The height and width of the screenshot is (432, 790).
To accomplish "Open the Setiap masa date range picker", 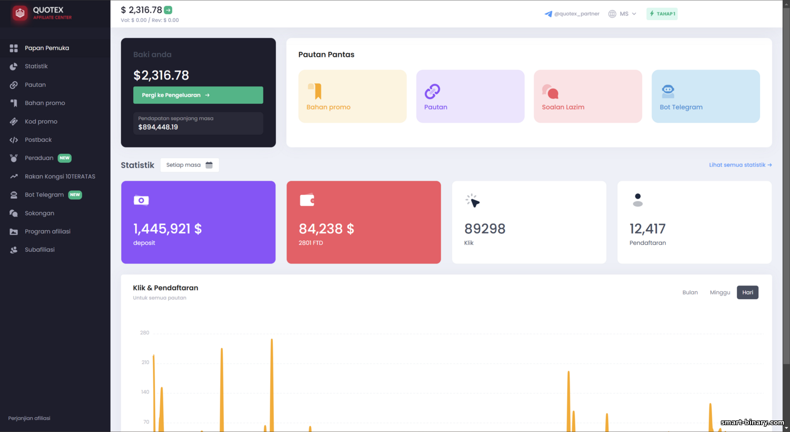I will coord(189,165).
